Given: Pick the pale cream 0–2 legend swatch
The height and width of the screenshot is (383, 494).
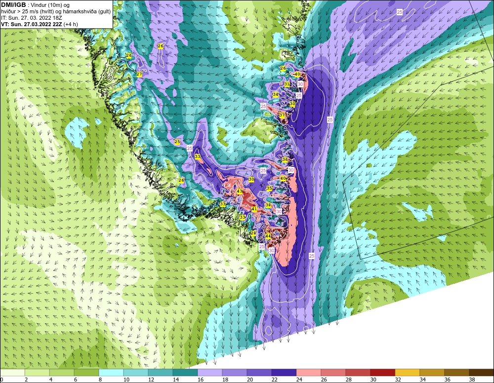Looking at the screenshot, I should pyautogui.click(x=12, y=372).
